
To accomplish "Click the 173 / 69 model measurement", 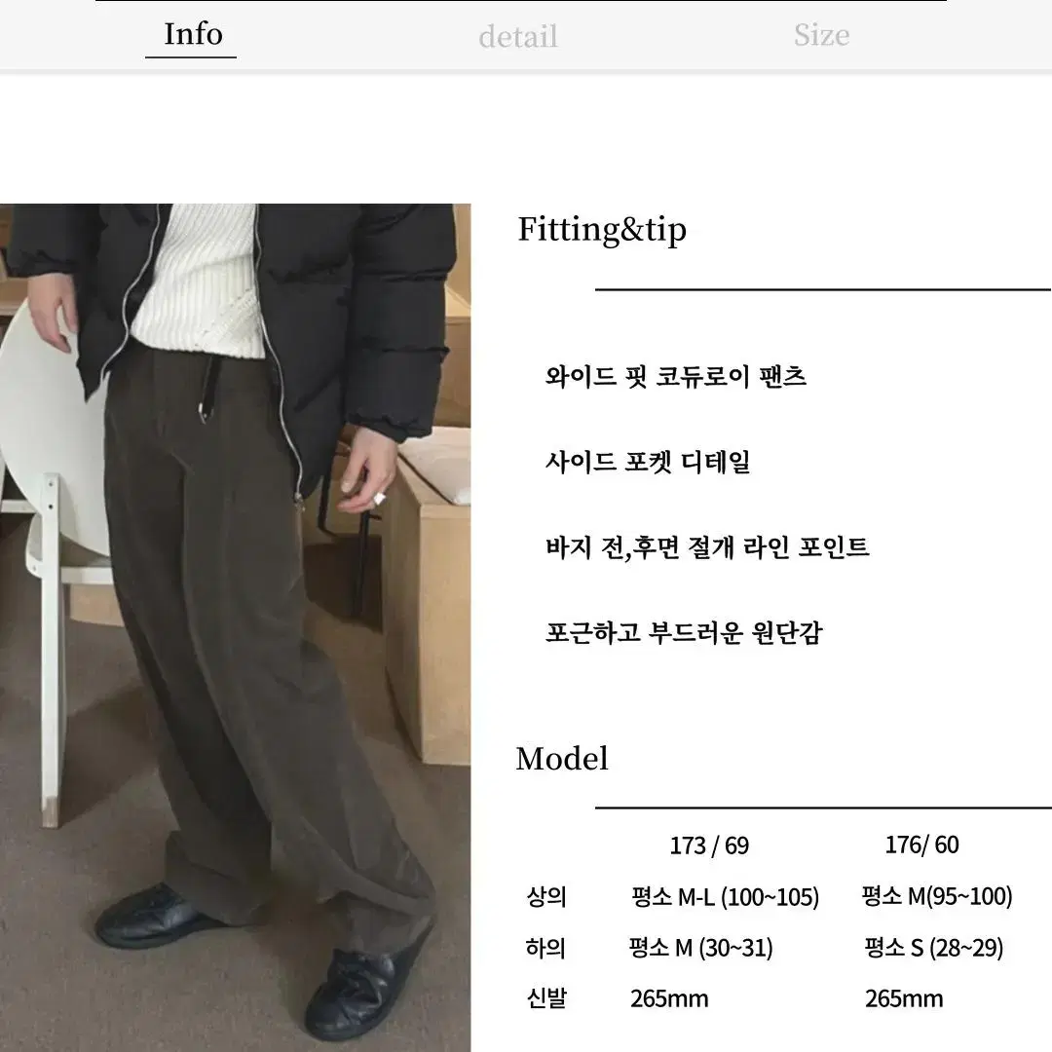I will (x=709, y=845).
